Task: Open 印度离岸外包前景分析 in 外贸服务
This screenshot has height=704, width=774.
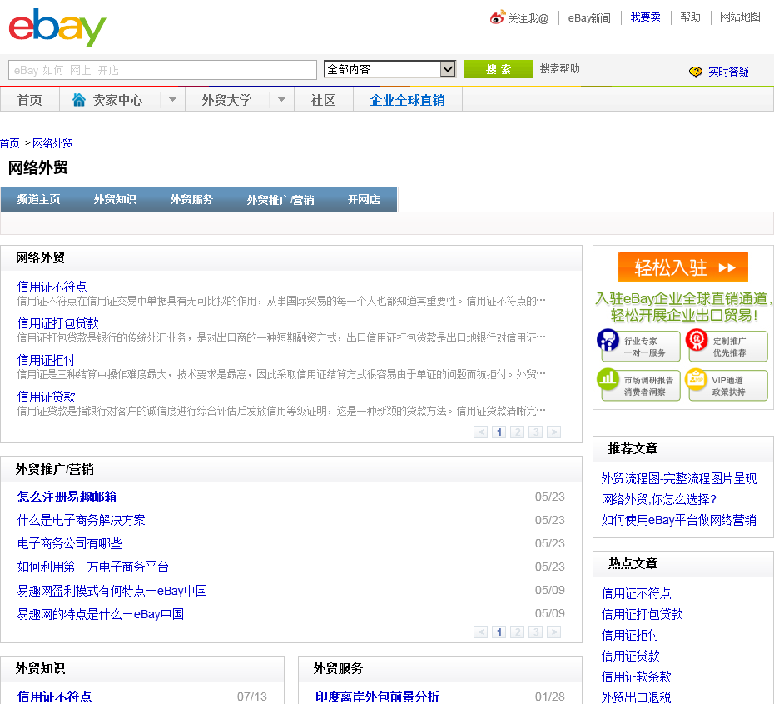Action: (377, 697)
